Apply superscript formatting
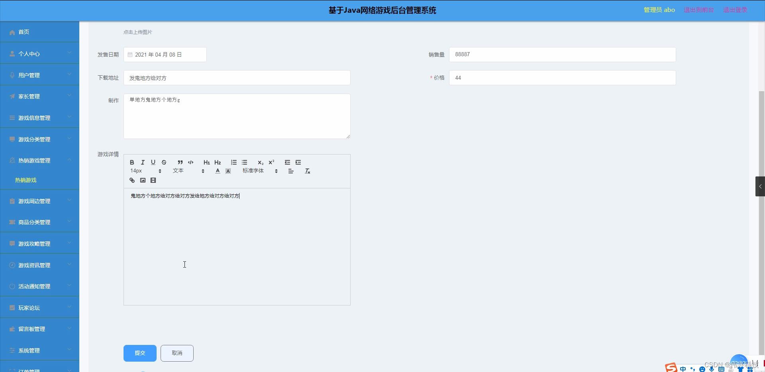This screenshot has width=765, height=372. pyautogui.click(x=271, y=163)
